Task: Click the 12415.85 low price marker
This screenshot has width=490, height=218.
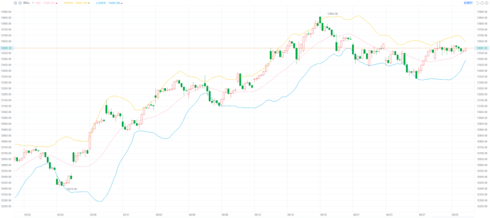Action: (x=71, y=189)
